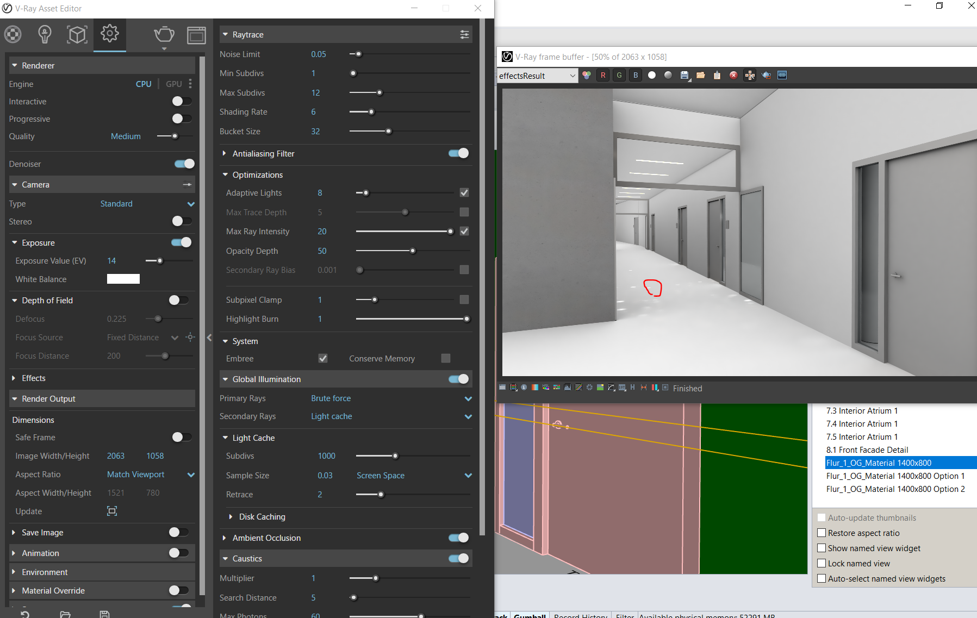Uncheck the Embree checkbox
977x618 pixels.
[323, 358]
